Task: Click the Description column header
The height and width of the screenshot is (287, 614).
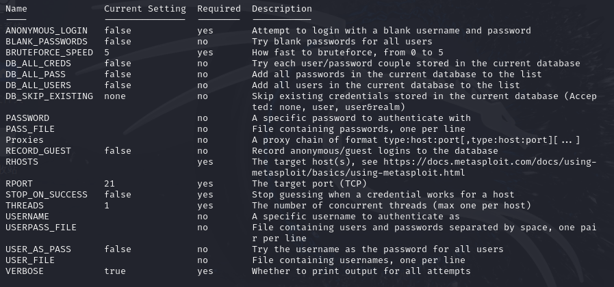Action: tap(282, 9)
